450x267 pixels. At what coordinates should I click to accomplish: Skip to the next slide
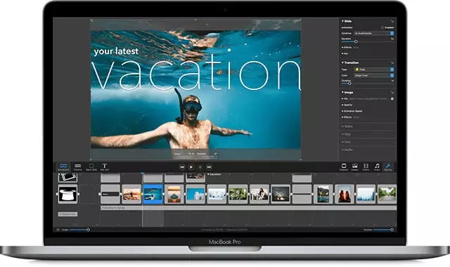tap(210, 167)
